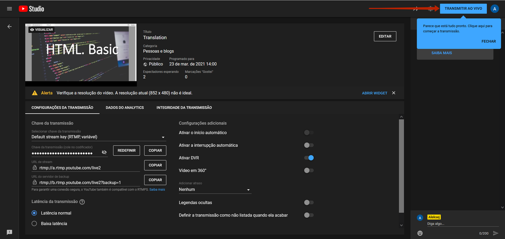Switch to the Dados do Analytics tab

tap(125, 108)
